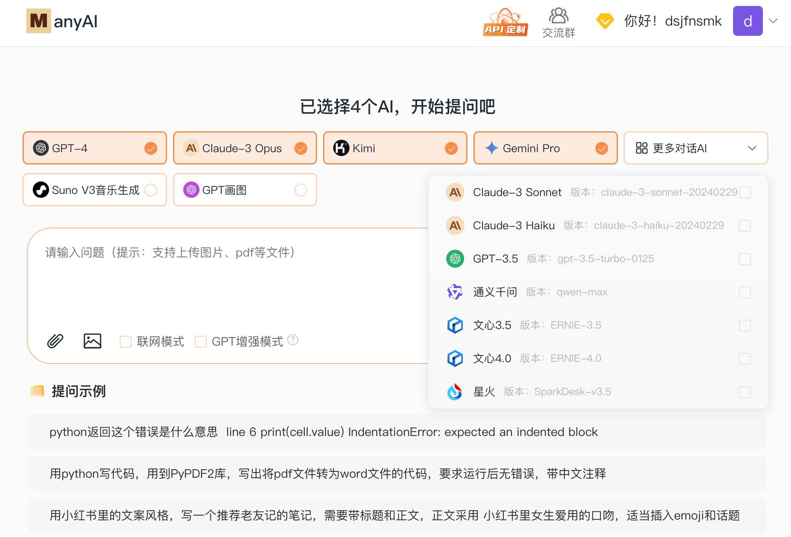The width and height of the screenshot is (791, 537).
Task: Click the 你好！dsjfnsmk greeting text
Action: pyautogui.click(x=673, y=21)
